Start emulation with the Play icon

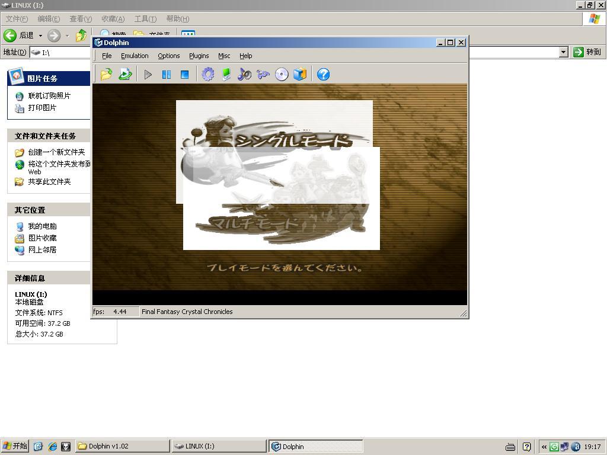click(148, 74)
